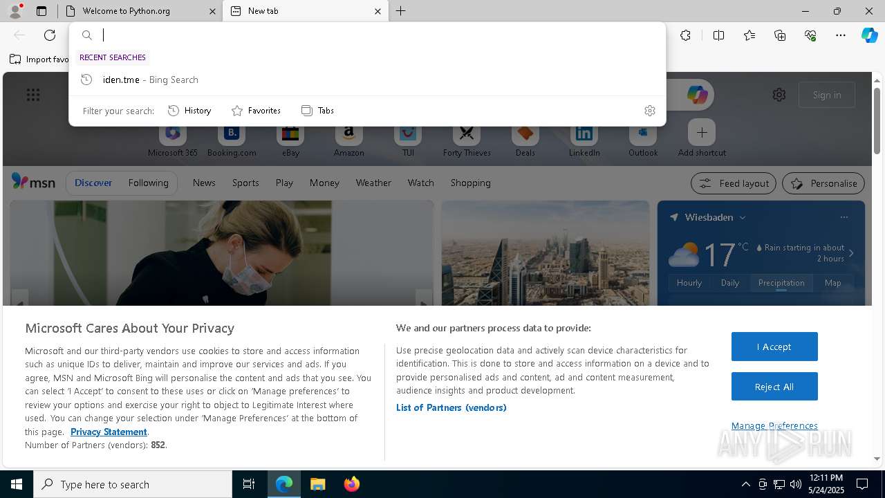This screenshot has height=498, width=885.
Task: Open the Play menu item
Action: click(x=284, y=183)
